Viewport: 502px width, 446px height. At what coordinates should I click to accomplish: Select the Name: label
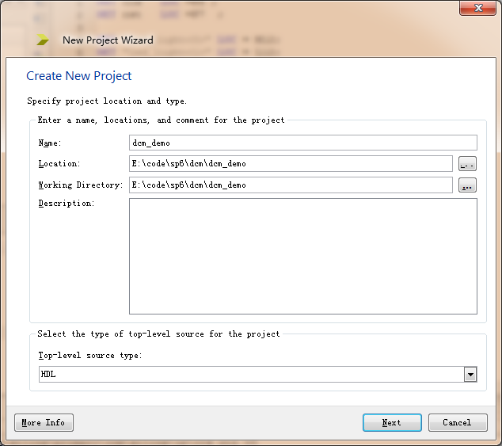coord(50,143)
